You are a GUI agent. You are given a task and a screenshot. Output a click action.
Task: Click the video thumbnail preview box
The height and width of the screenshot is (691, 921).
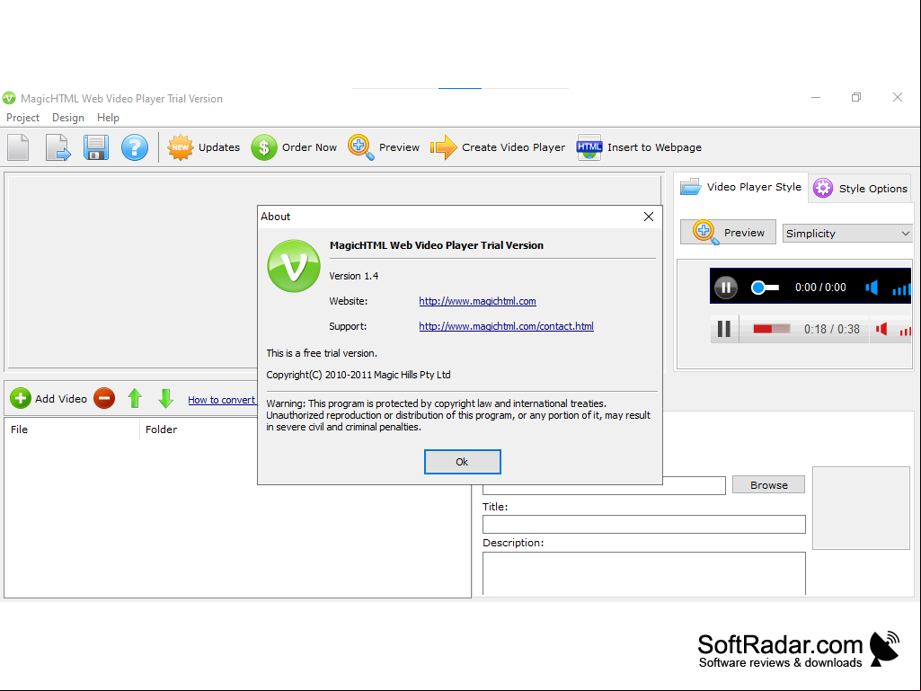click(x=861, y=509)
